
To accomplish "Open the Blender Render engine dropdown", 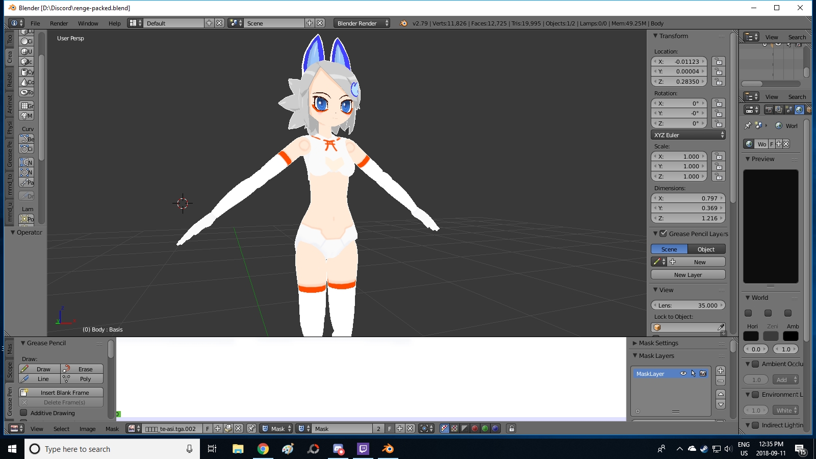I will coord(362,23).
